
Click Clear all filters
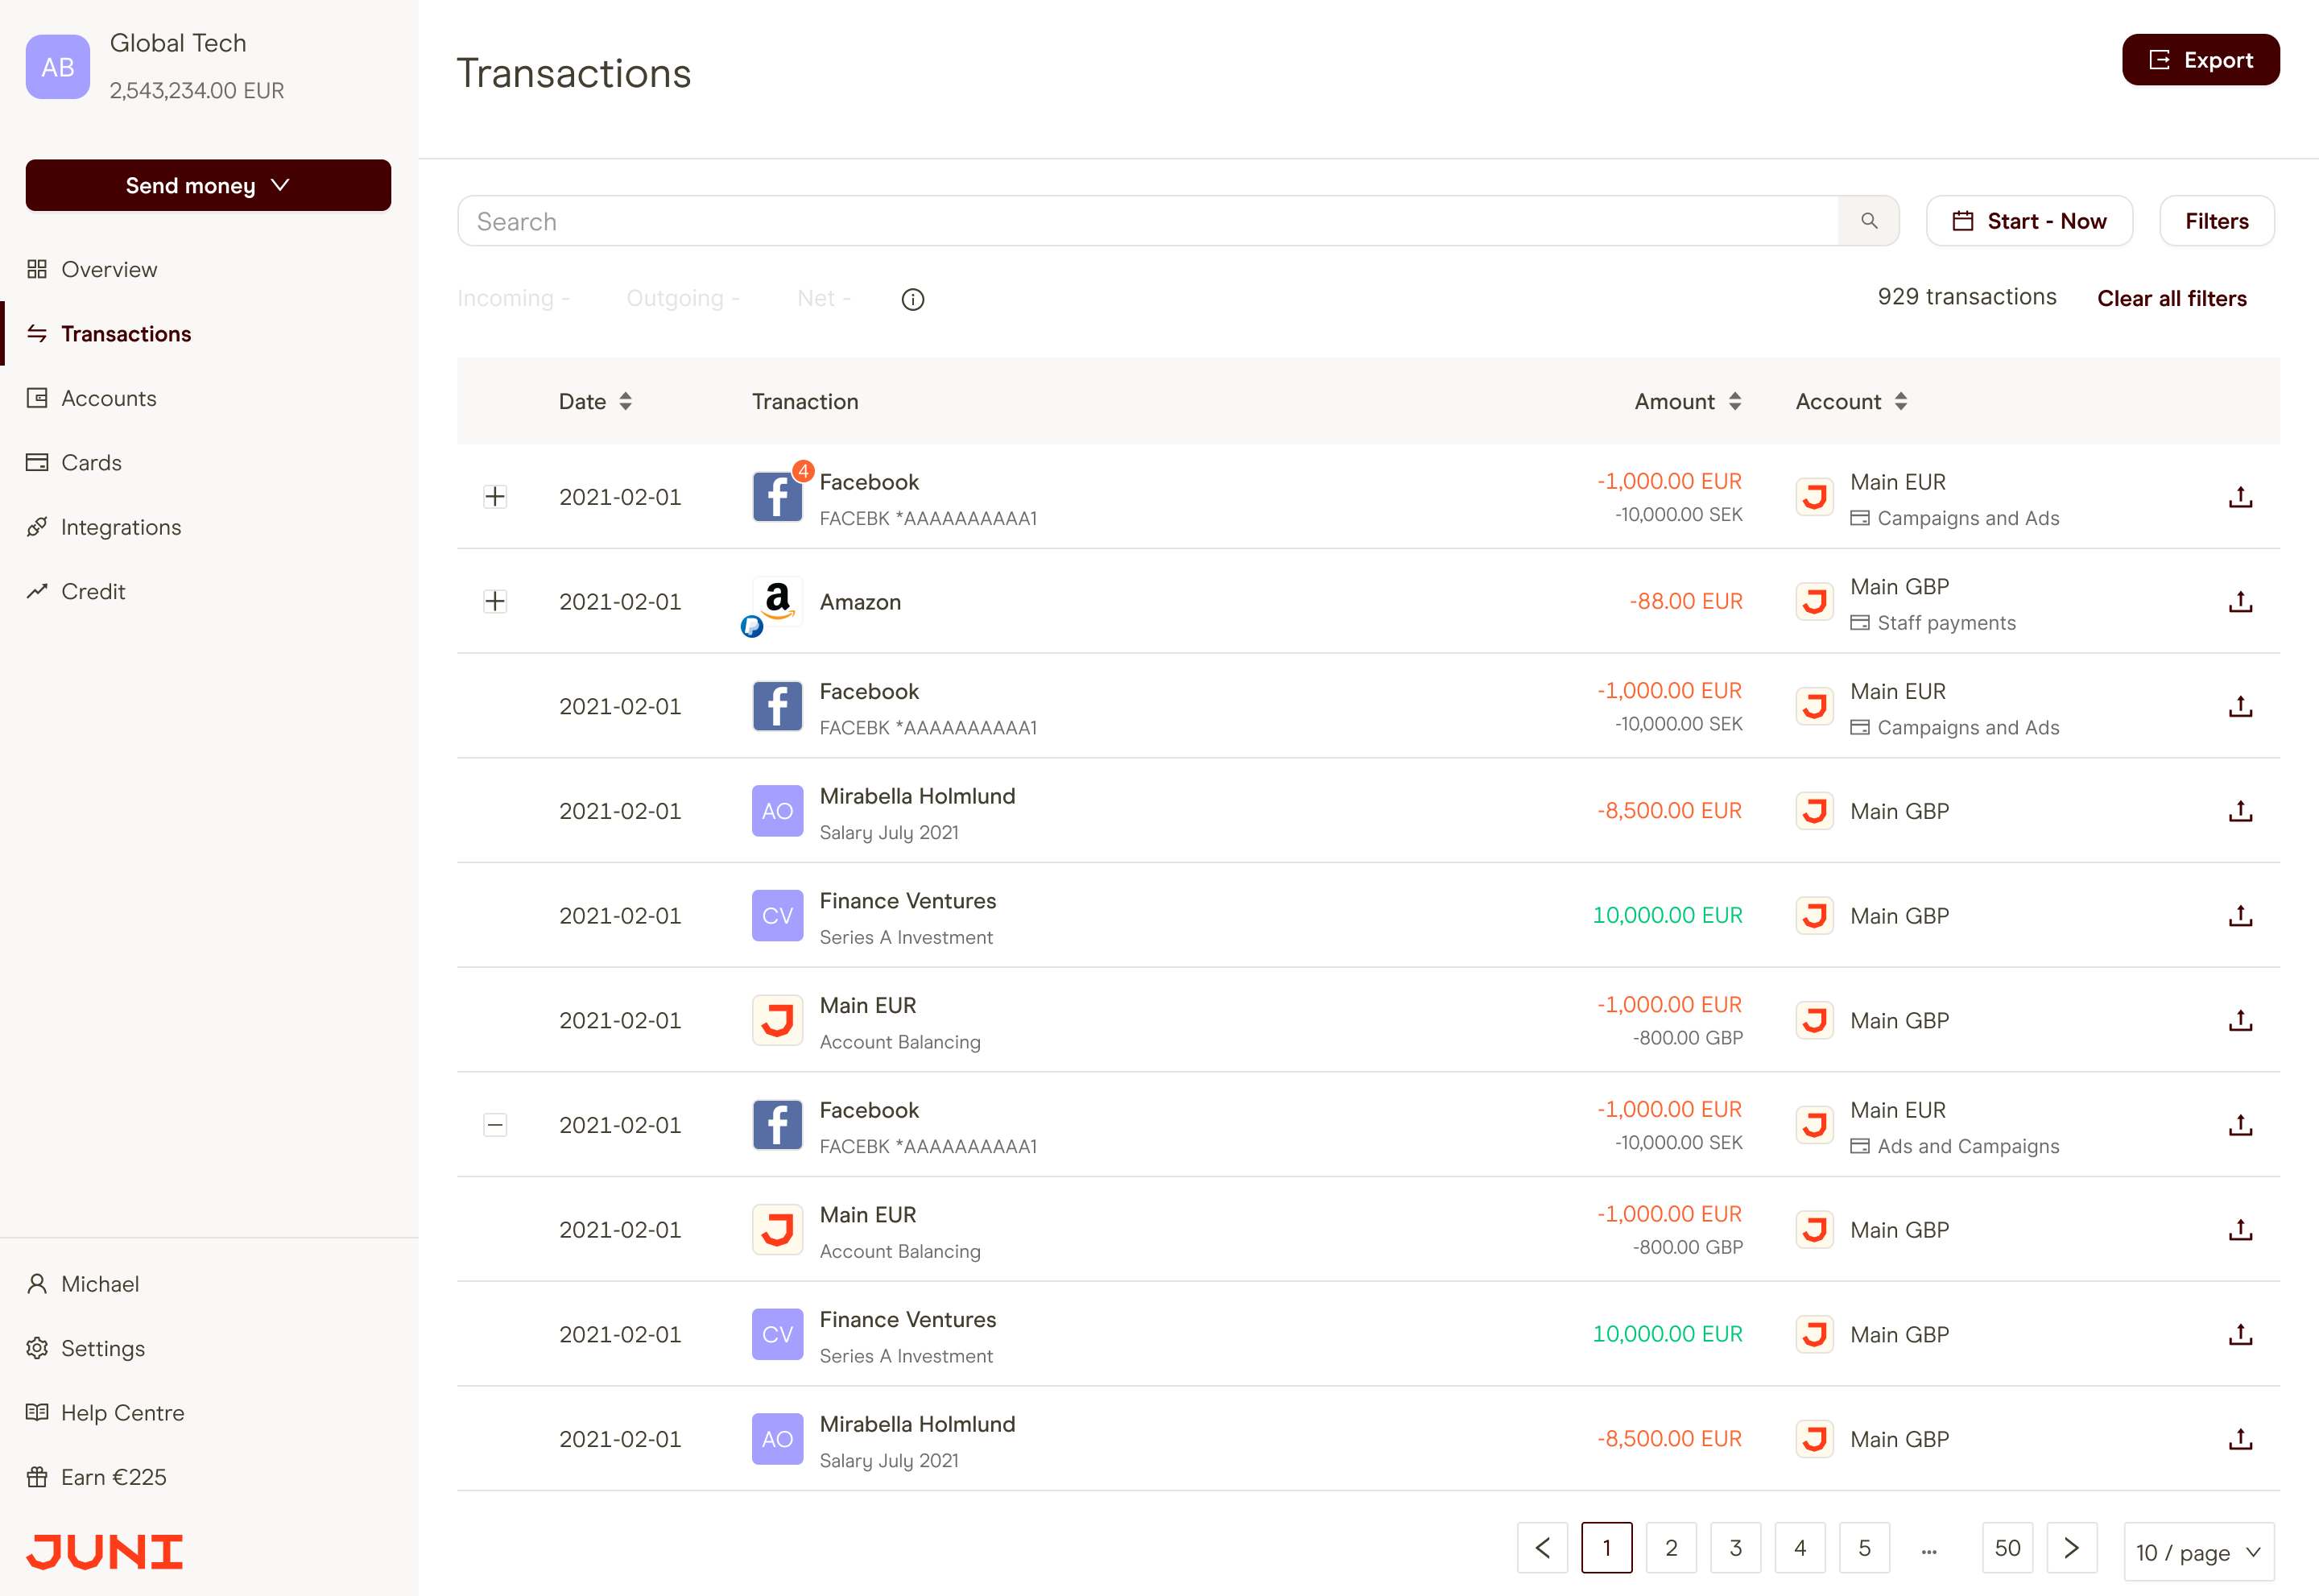(x=2171, y=298)
